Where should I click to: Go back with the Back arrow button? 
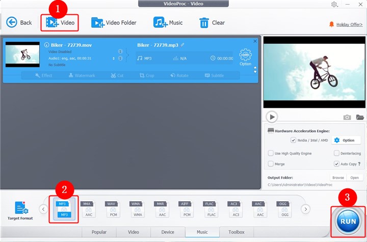tap(19, 22)
